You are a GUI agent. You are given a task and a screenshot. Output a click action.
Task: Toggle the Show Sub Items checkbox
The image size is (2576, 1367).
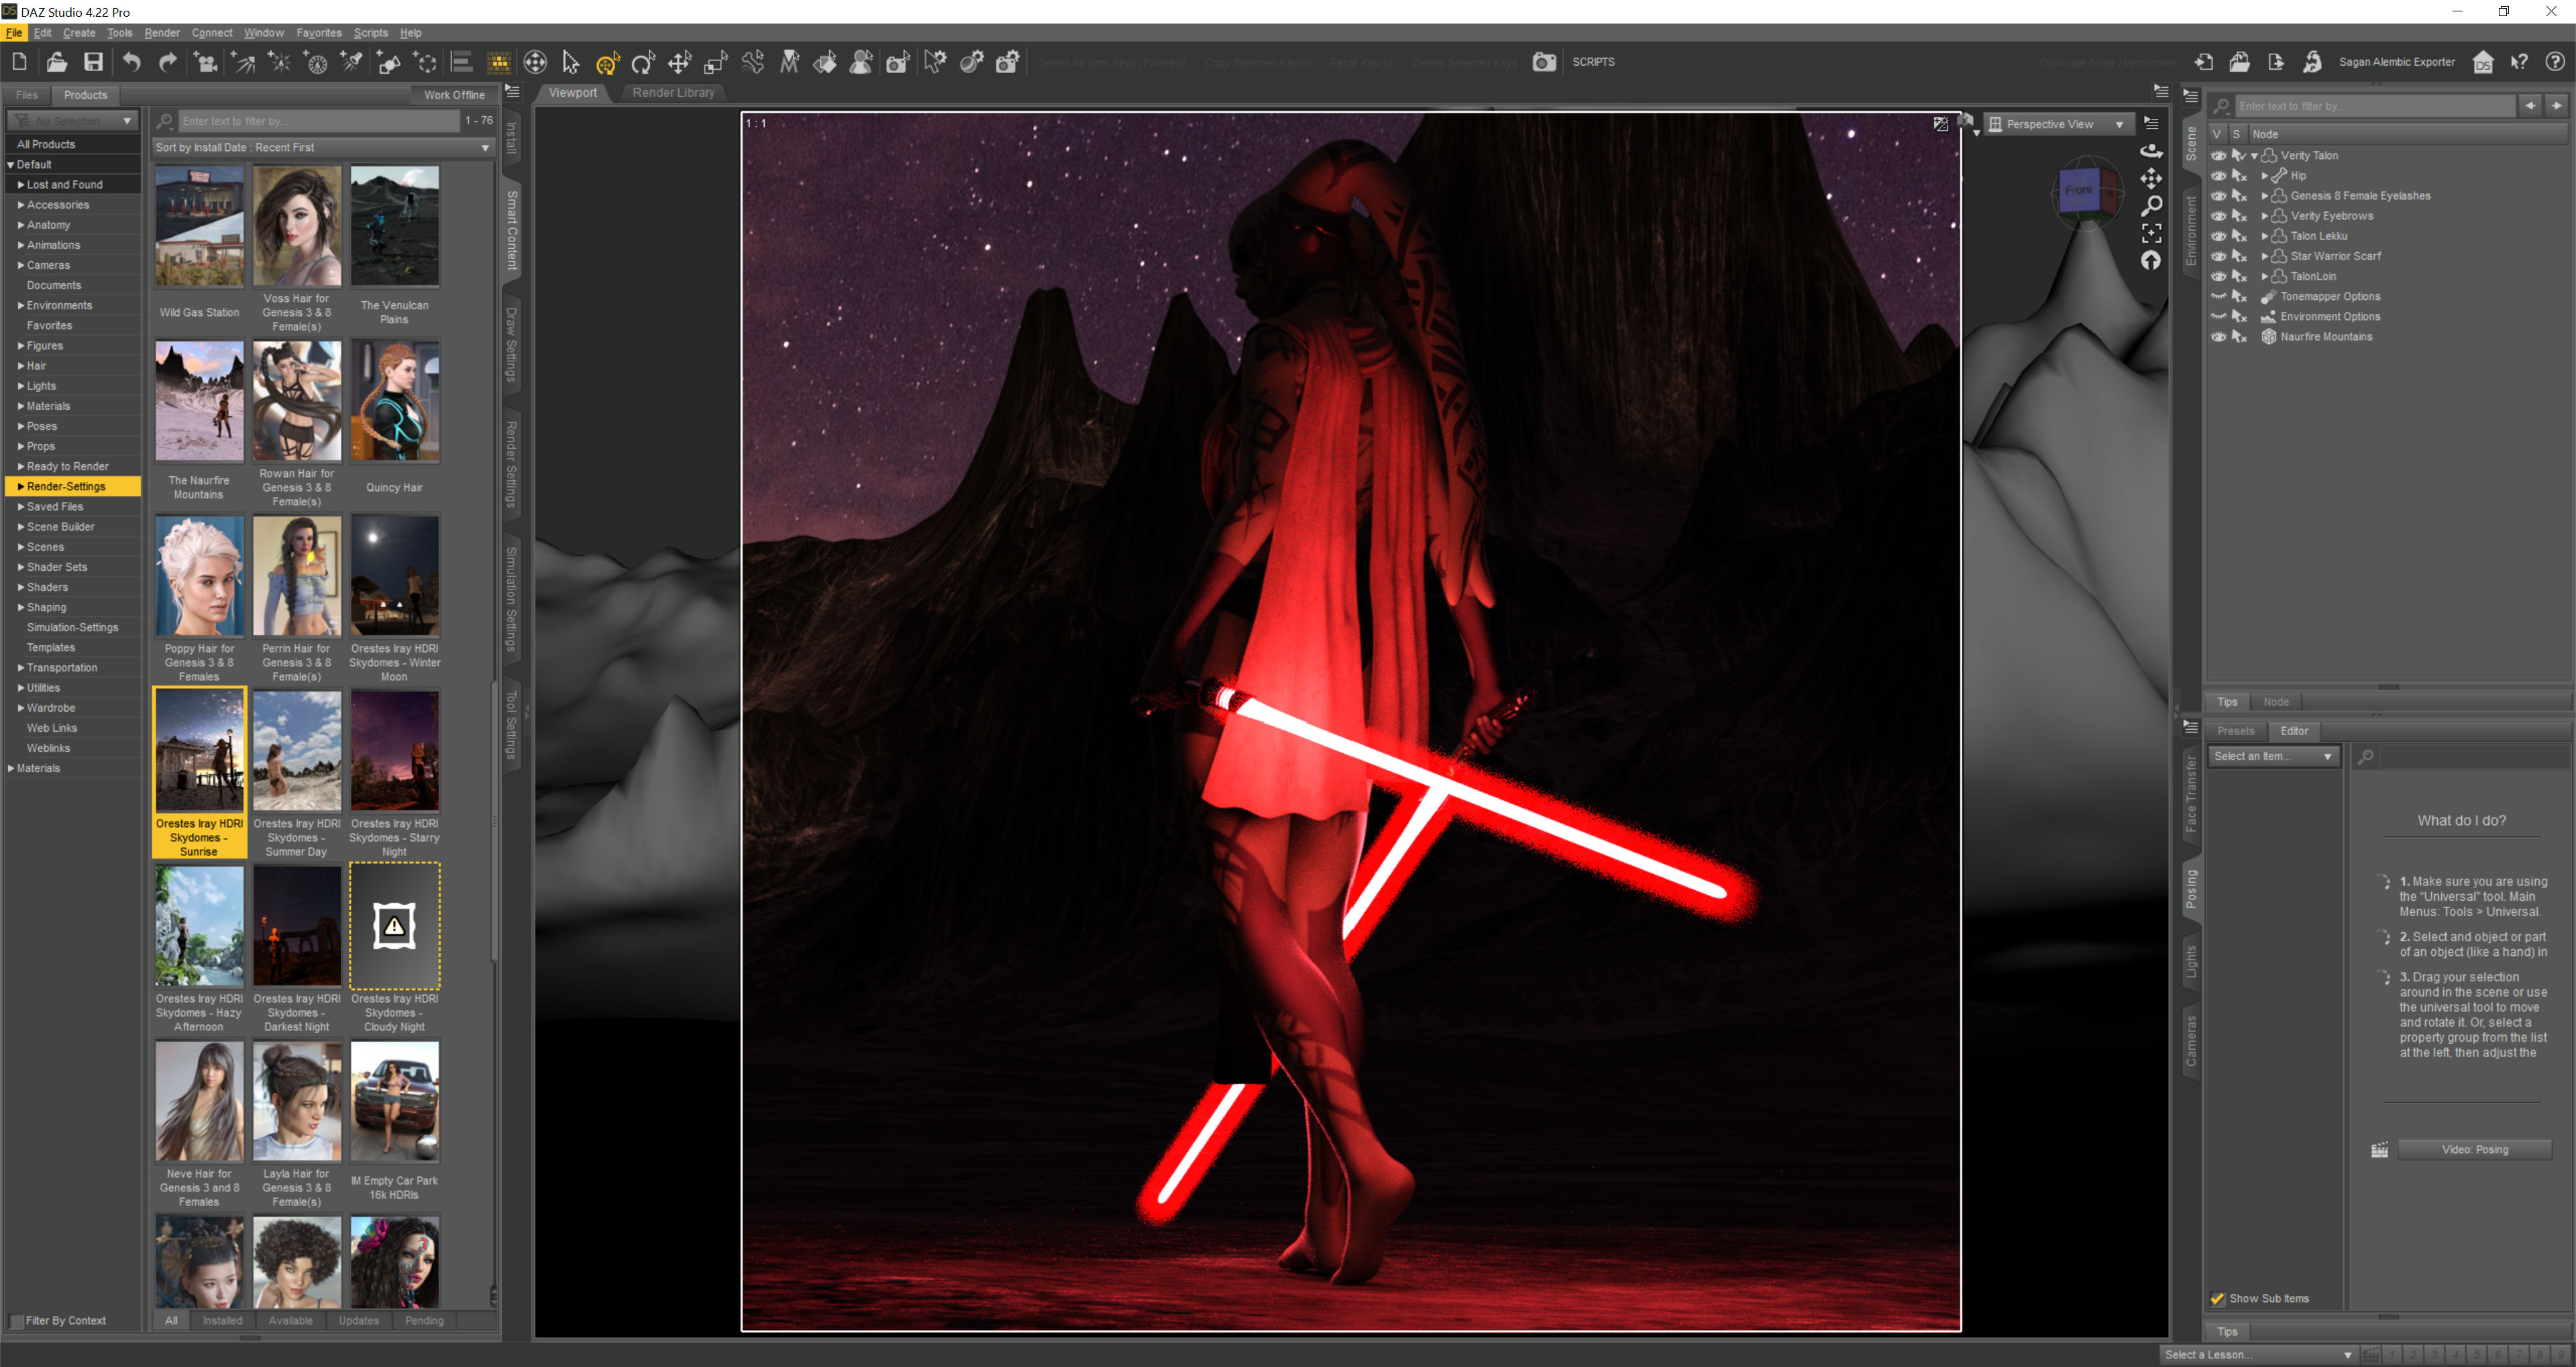pos(2217,1298)
